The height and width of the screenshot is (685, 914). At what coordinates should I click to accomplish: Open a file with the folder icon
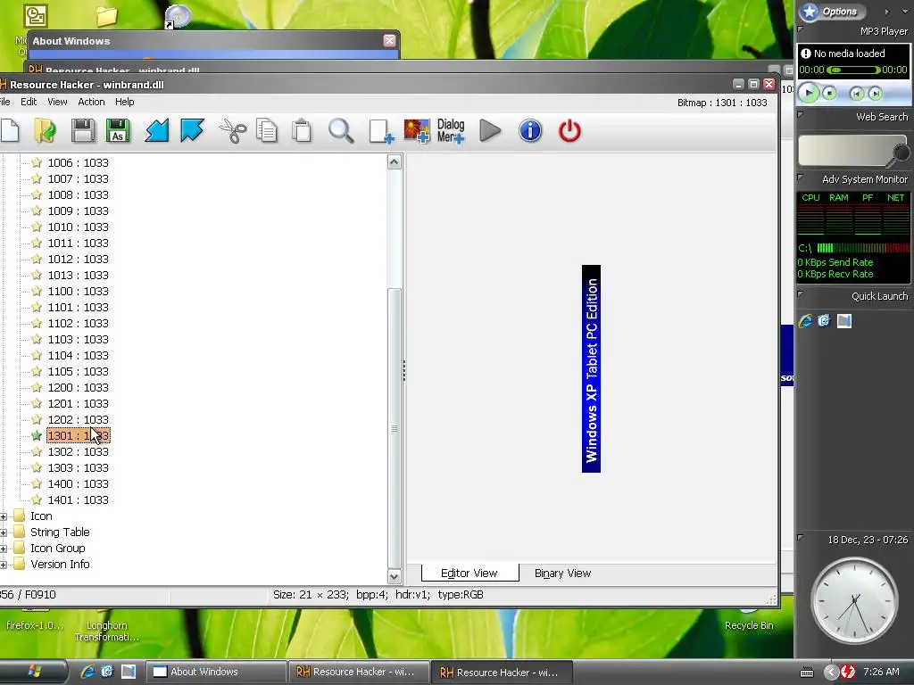46,130
